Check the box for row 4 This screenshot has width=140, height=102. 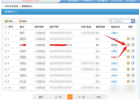pyautogui.click(x=6, y=51)
